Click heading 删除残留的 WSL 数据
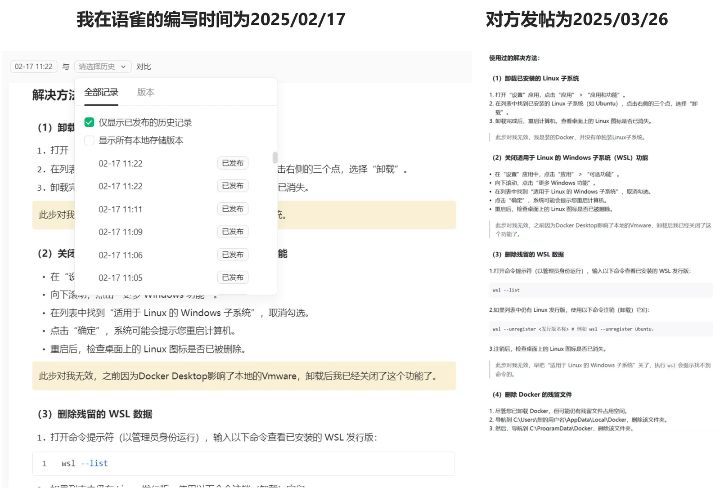 pyautogui.click(x=97, y=414)
